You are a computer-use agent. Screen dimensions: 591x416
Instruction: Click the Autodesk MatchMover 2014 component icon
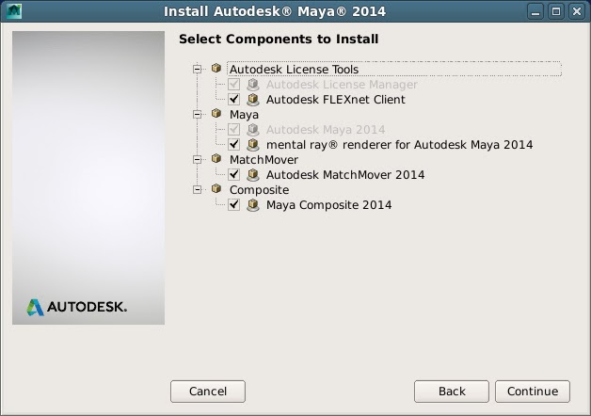[253, 175]
